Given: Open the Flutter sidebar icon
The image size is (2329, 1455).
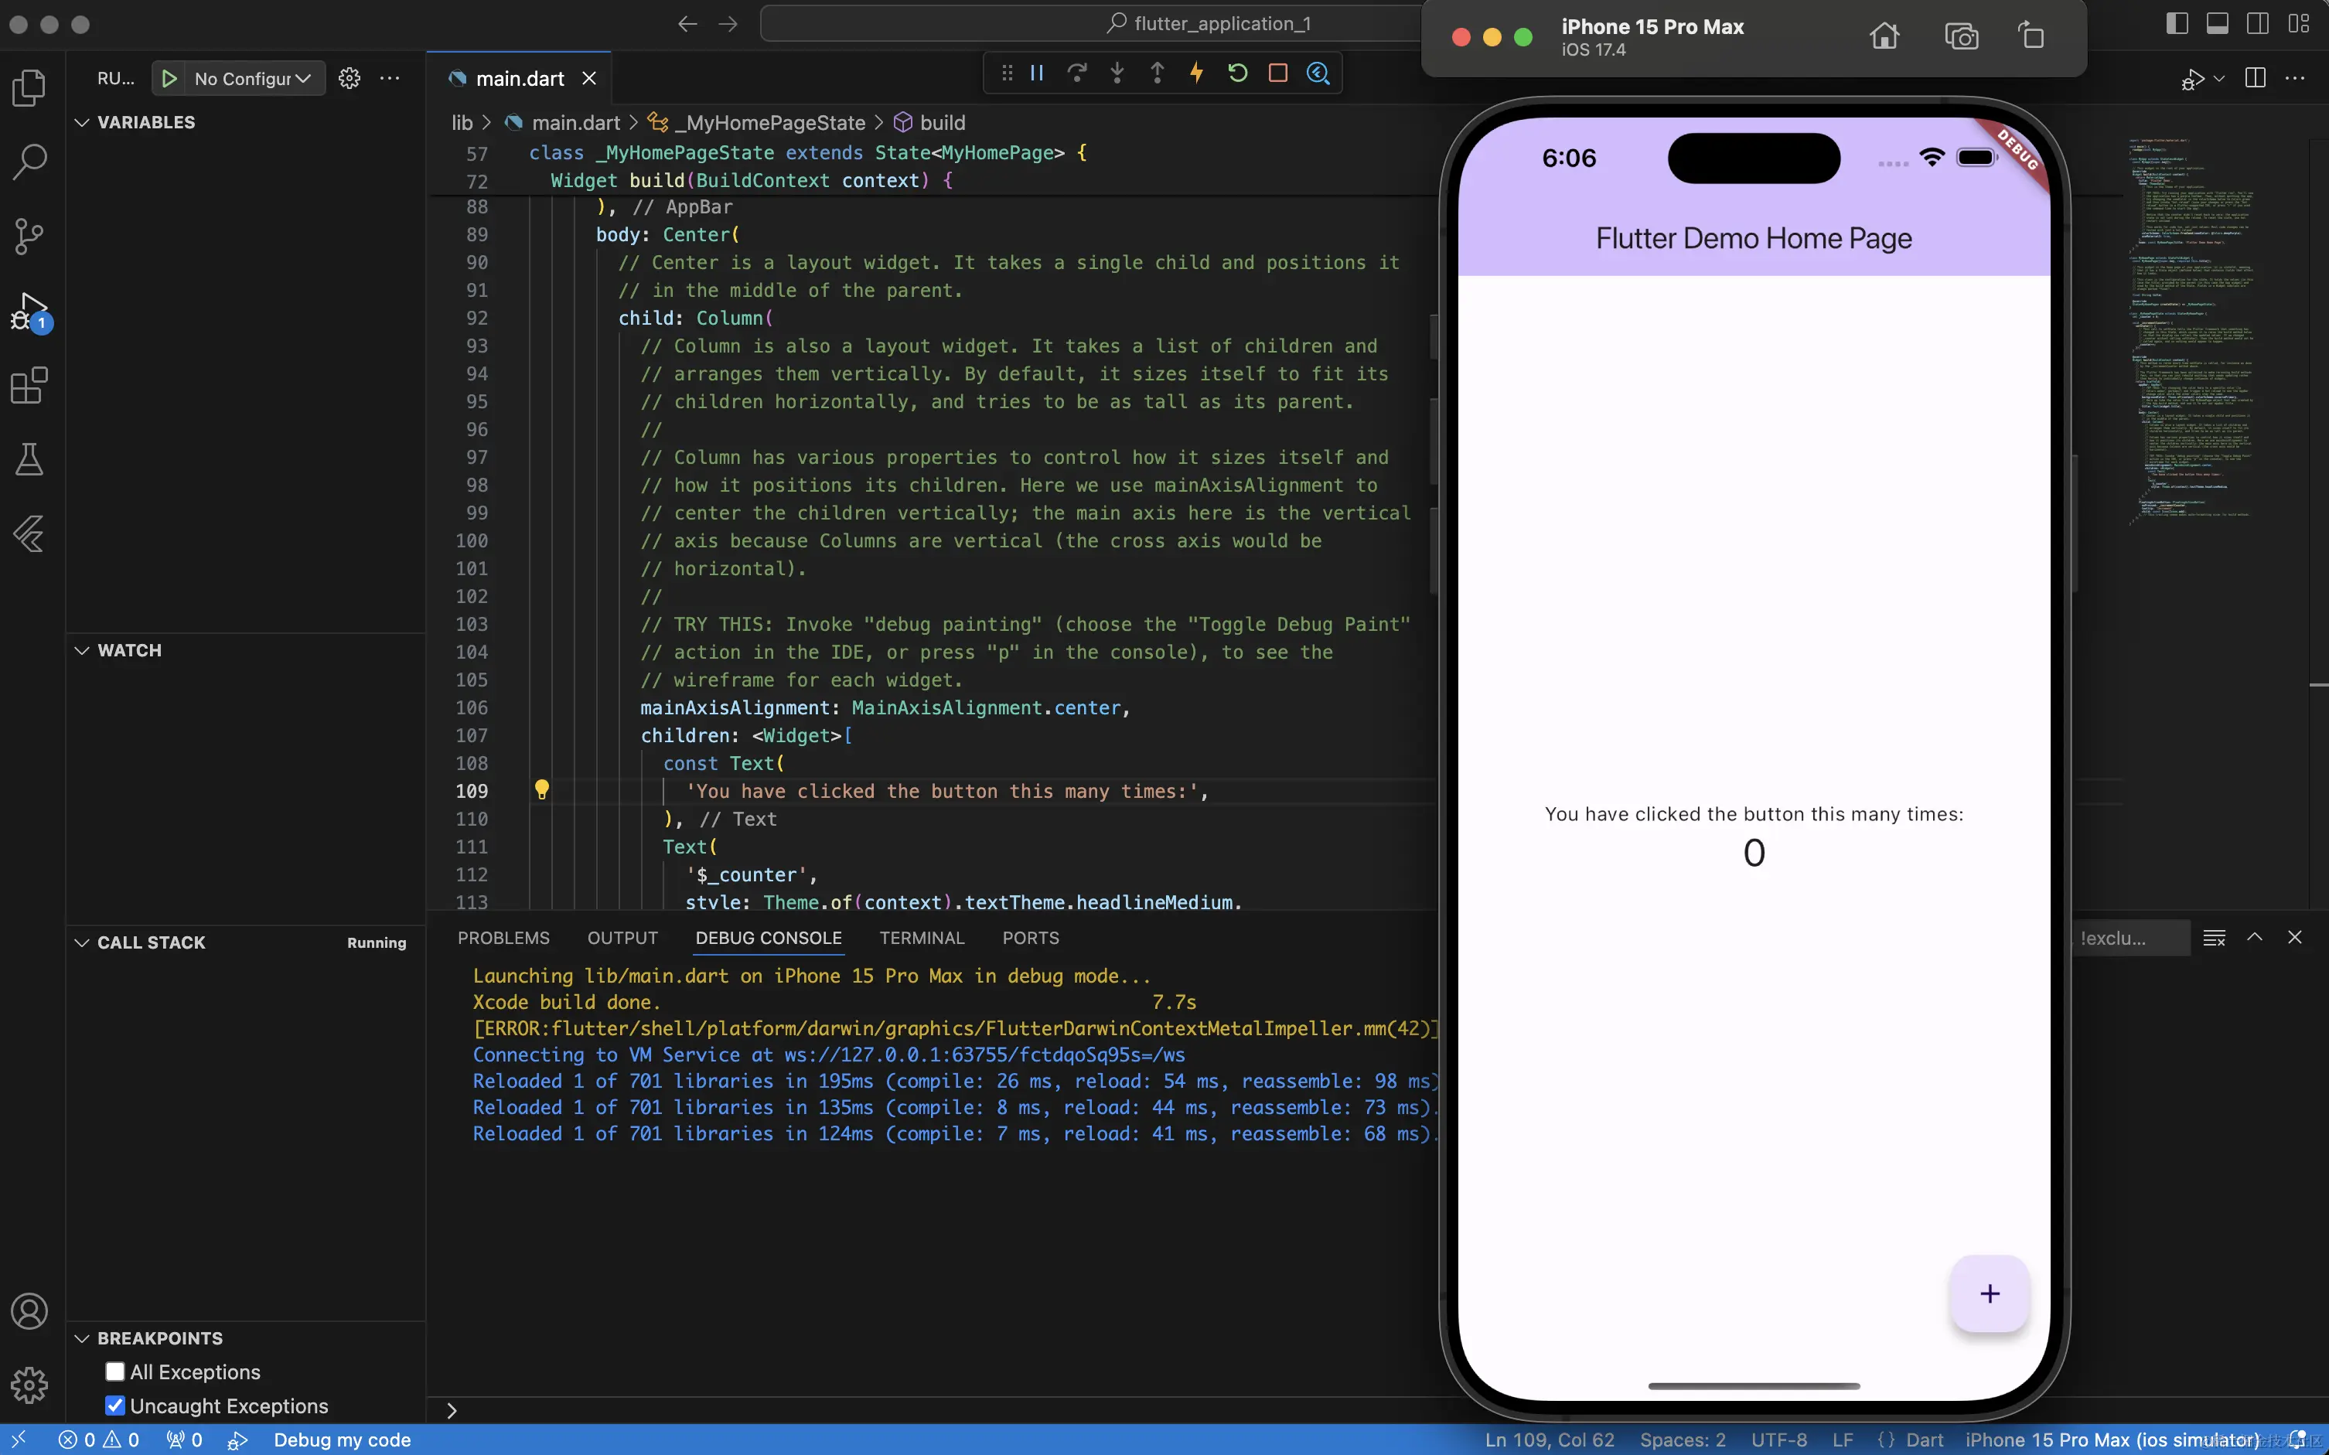Looking at the screenshot, I should tap(29, 533).
